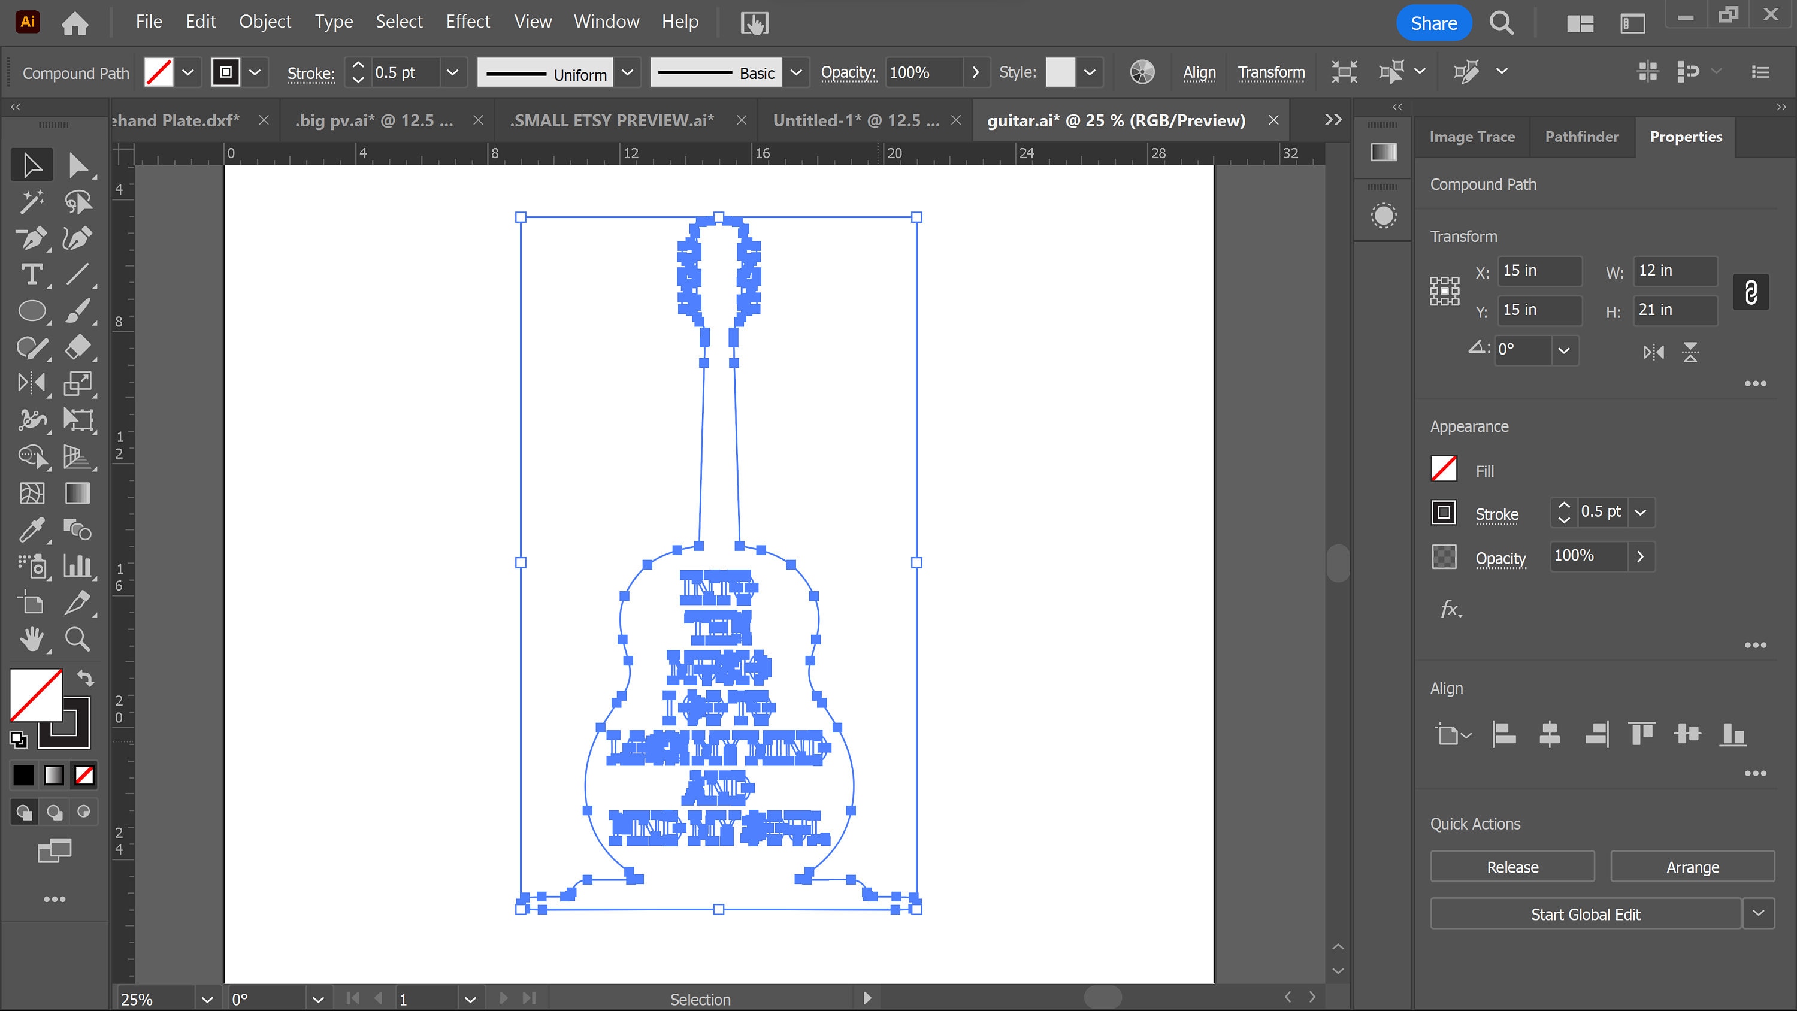Click the Release button under Quick Actions
Screen dimensions: 1797x1011
pos(1512,867)
